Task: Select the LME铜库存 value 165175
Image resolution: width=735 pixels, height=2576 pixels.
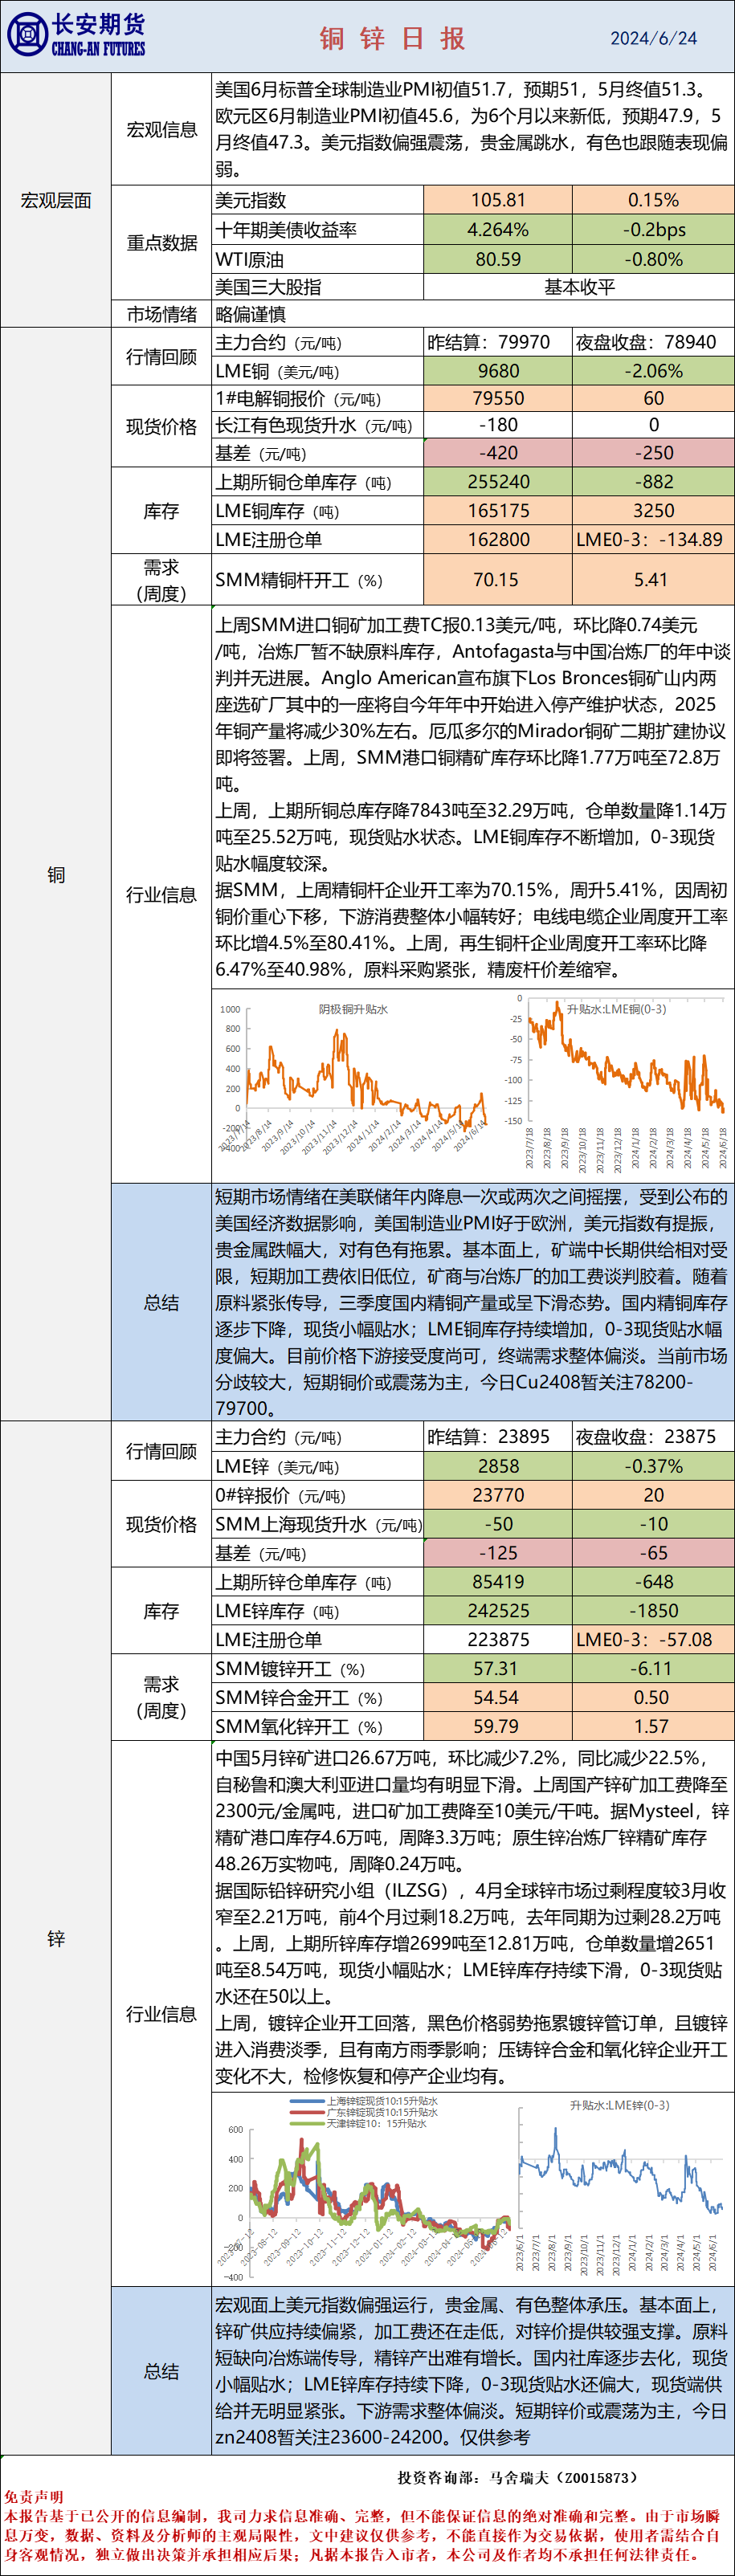Action: [x=498, y=511]
